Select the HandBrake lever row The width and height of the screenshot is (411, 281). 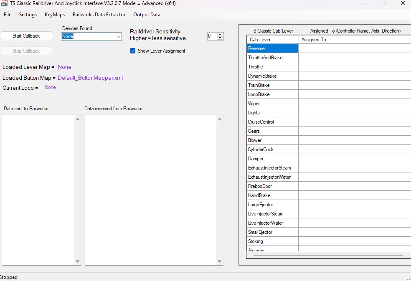click(x=272, y=195)
